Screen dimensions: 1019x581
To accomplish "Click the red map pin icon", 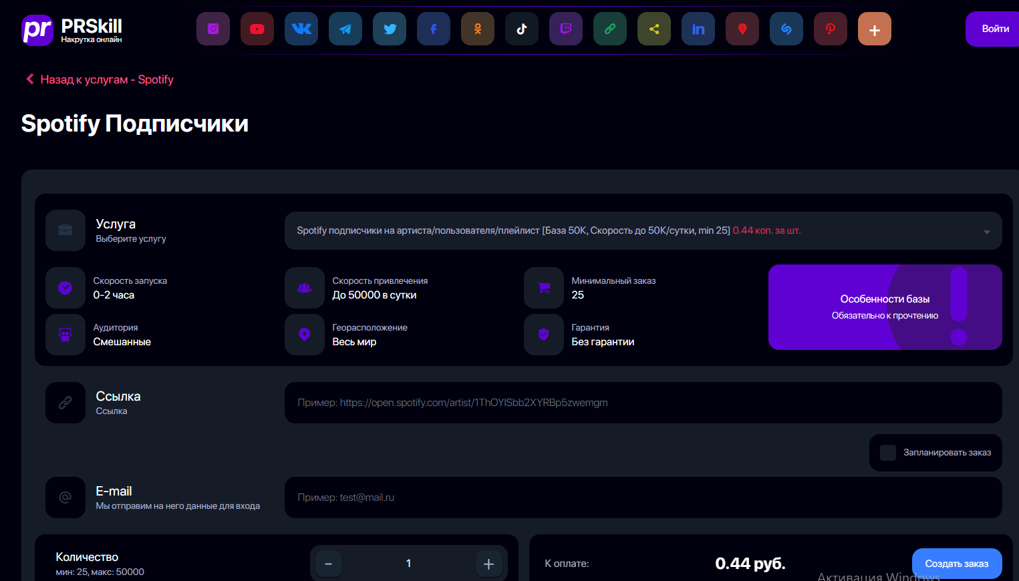I will pyautogui.click(x=742, y=29).
